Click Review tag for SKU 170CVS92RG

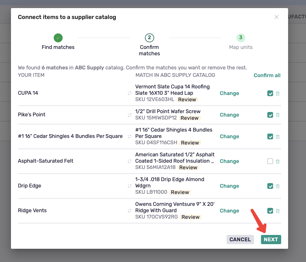pos(191,217)
